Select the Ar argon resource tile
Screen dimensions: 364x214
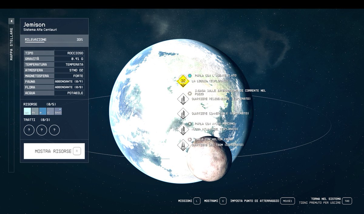click(x=43, y=111)
